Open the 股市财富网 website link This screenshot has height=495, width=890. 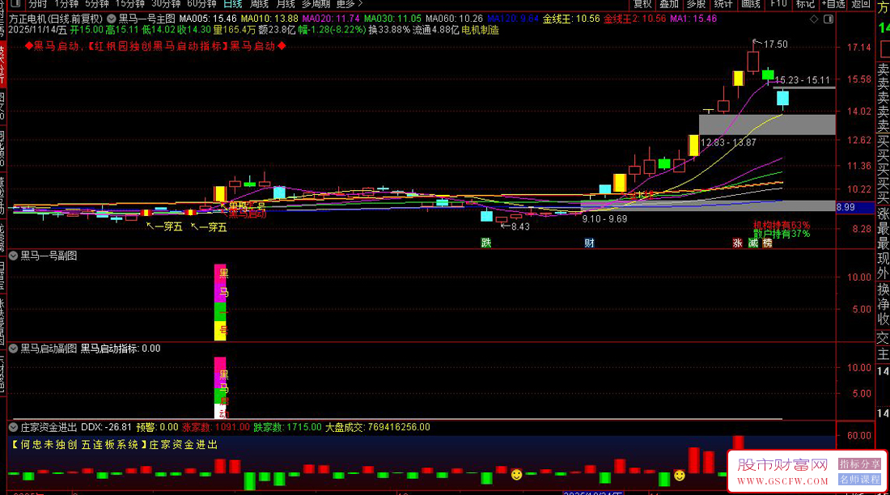782,472
